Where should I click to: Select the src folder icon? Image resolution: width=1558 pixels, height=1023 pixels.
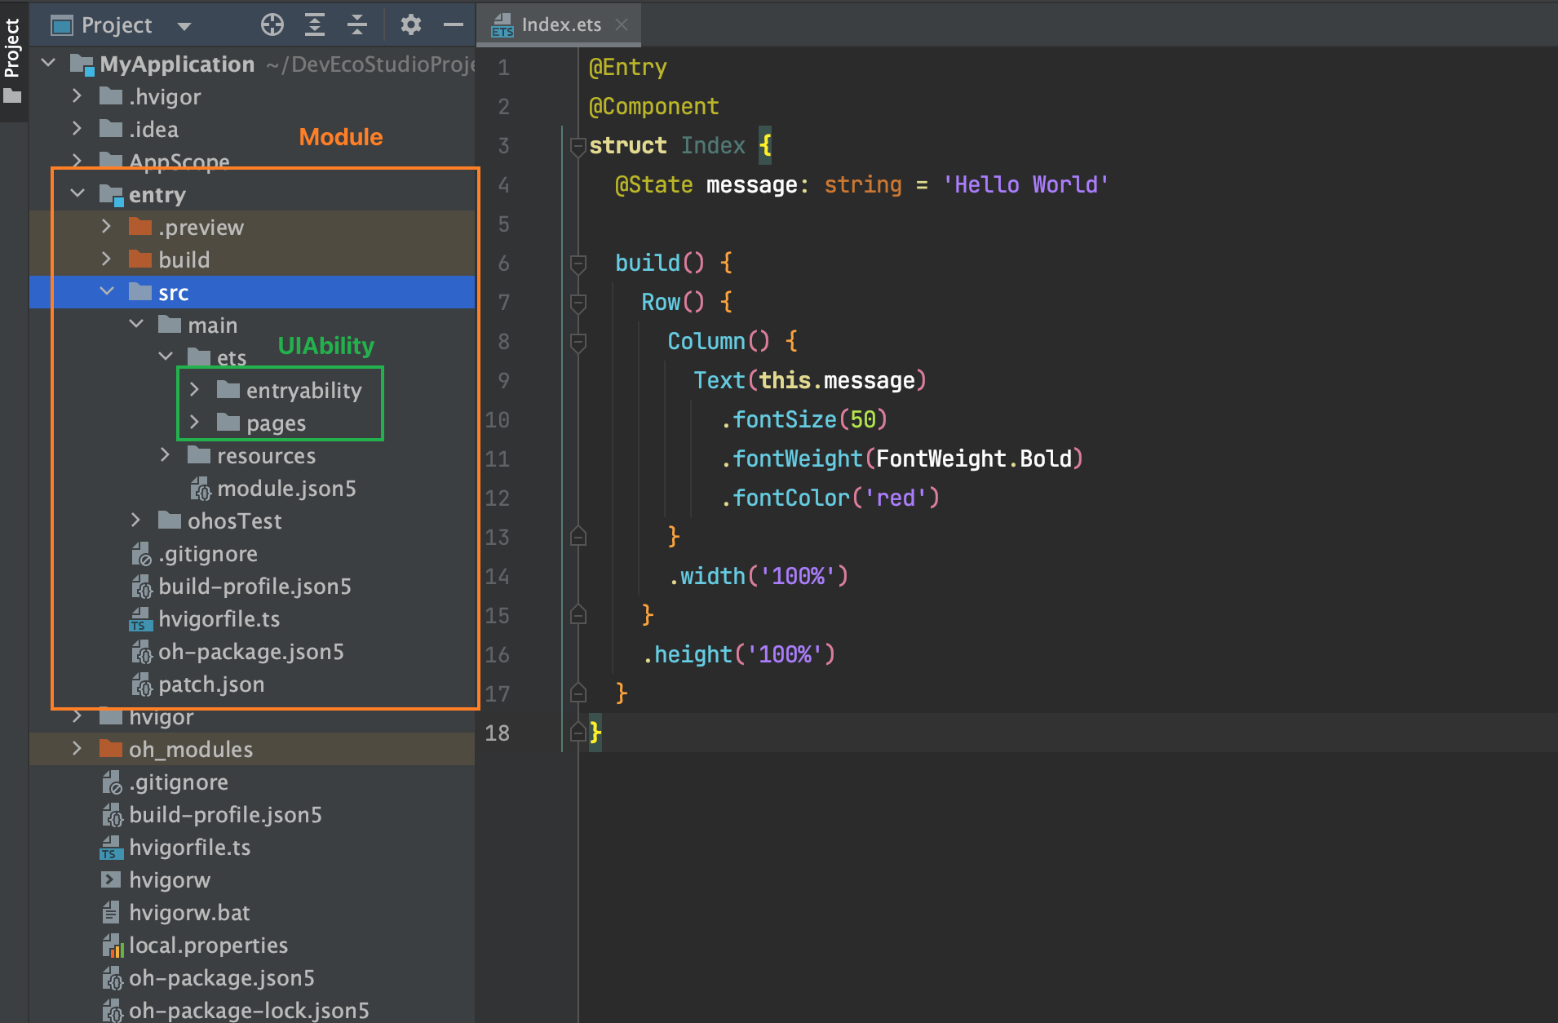[x=140, y=291]
